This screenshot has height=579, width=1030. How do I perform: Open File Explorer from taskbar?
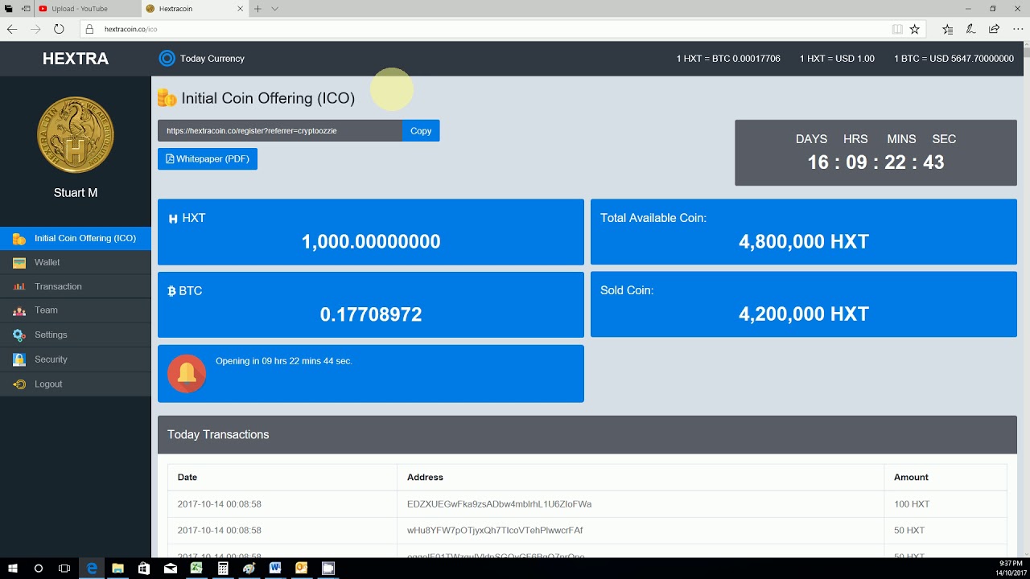[117, 568]
